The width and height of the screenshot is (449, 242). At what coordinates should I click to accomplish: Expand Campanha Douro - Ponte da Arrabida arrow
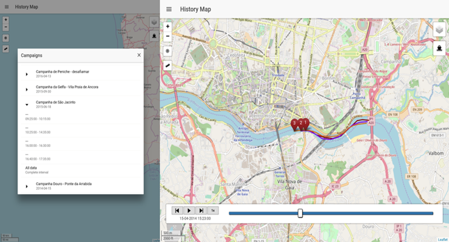(27, 186)
